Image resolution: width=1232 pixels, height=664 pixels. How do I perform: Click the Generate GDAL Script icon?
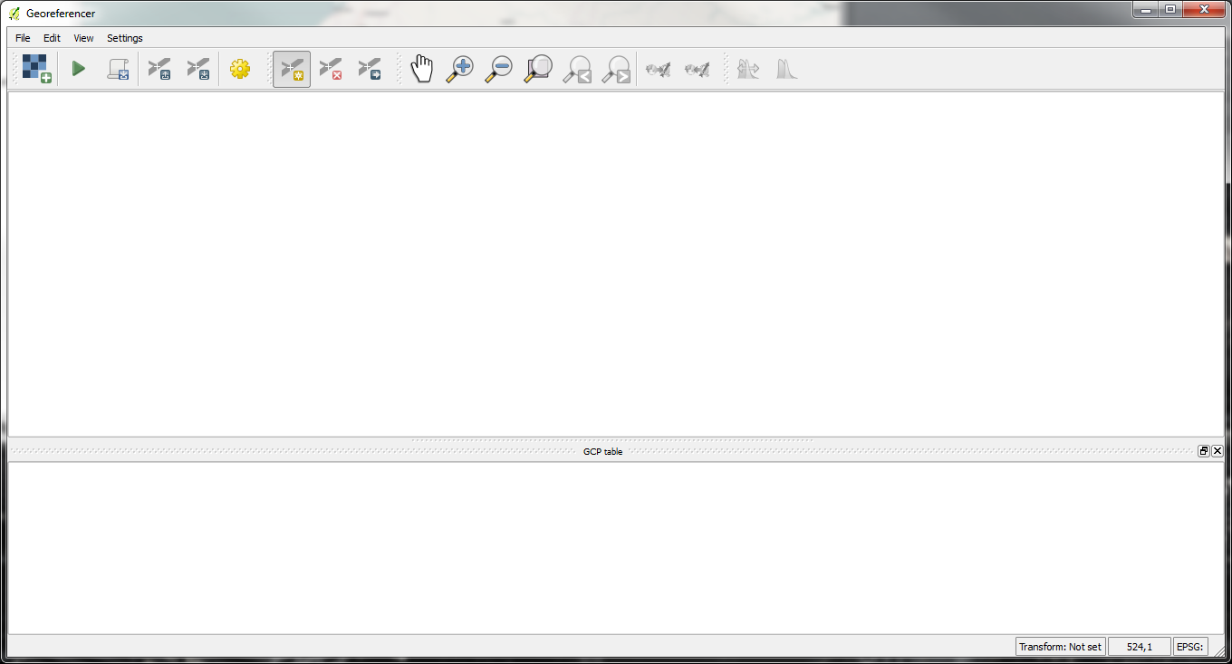118,69
